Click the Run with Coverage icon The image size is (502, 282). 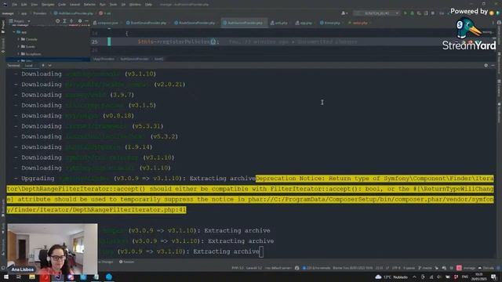click(419, 13)
